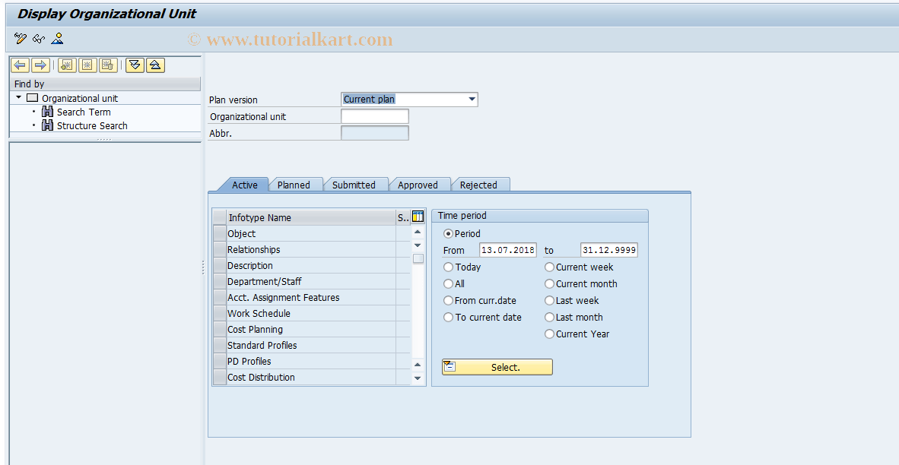Open column configuration icon on infotype table header
Viewport: 899px width, 465px height.
[417, 217]
